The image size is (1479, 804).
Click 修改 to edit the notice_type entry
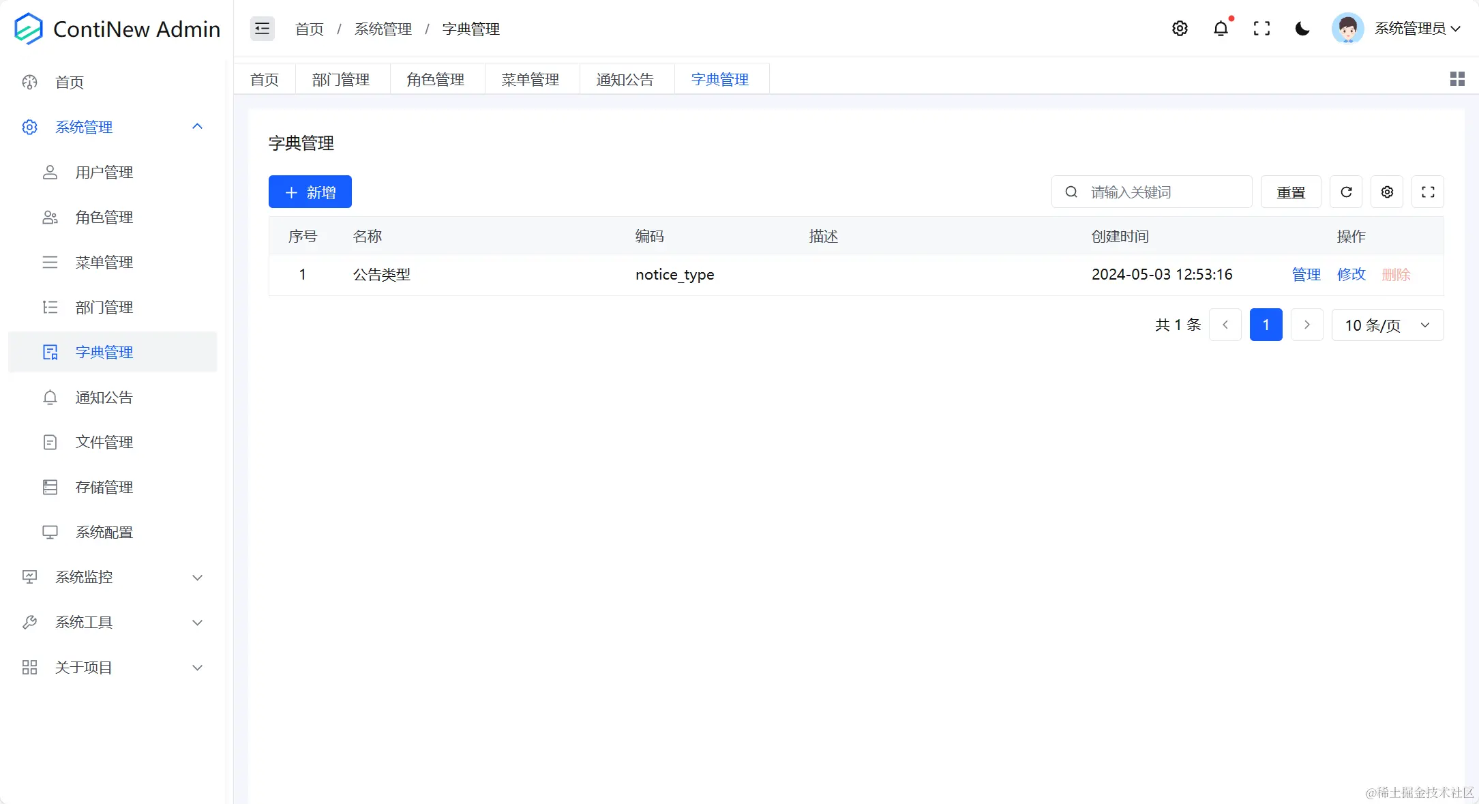tap(1351, 274)
